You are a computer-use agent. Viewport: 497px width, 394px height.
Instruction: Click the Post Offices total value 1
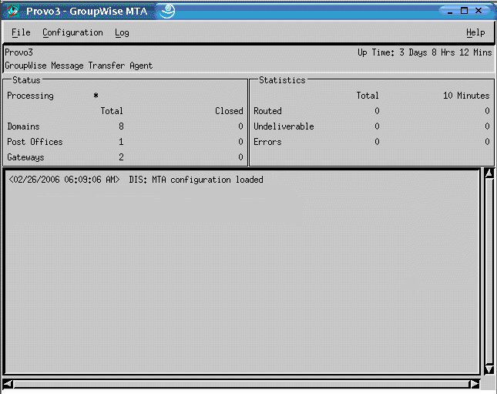coord(121,142)
